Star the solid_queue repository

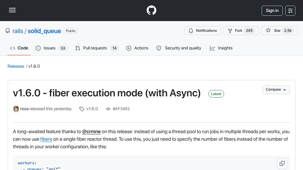click(280, 31)
